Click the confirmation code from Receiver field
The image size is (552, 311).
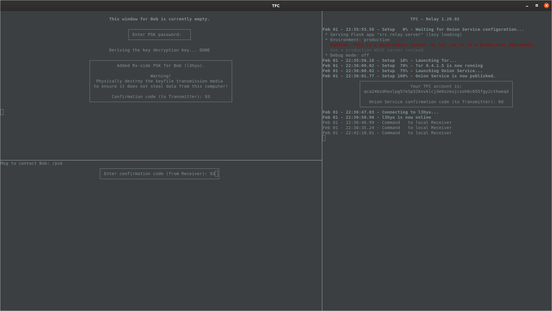click(x=159, y=174)
